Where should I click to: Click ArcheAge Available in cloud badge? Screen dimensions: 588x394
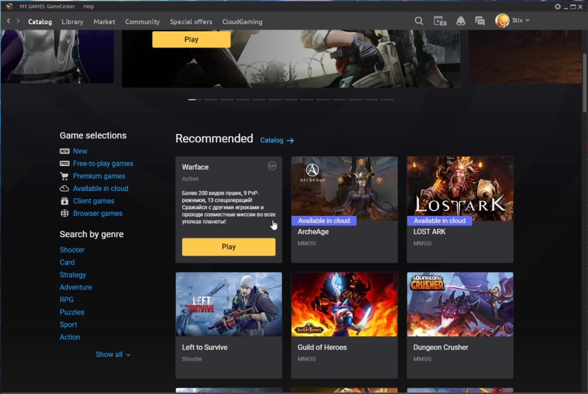[x=324, y=221]
